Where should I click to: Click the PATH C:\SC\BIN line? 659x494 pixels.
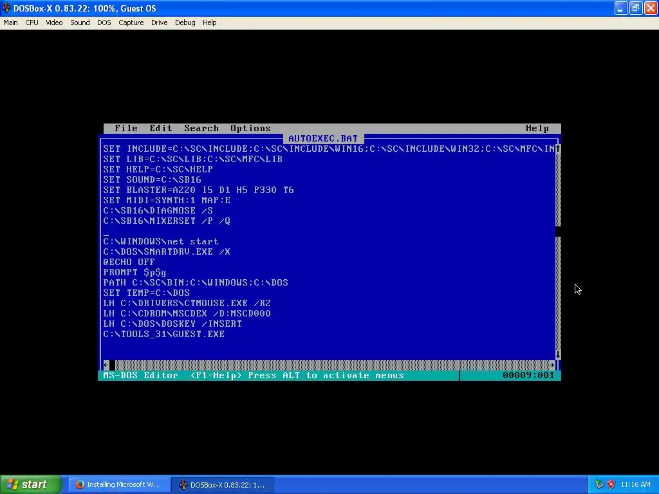(196, 283)
